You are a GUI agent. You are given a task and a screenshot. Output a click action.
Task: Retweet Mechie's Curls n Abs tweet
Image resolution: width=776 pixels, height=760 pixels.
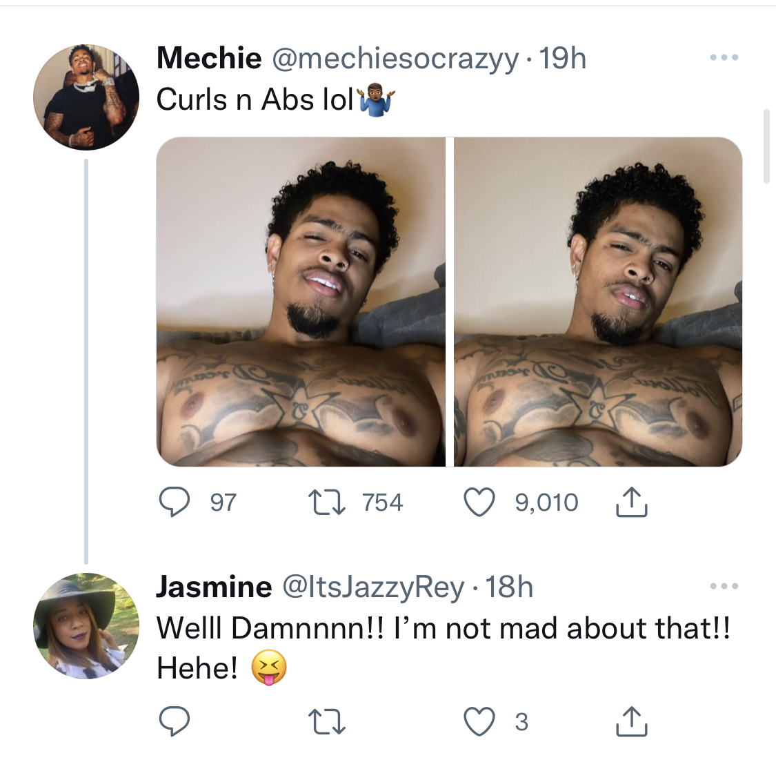click(x=327, y=502)
